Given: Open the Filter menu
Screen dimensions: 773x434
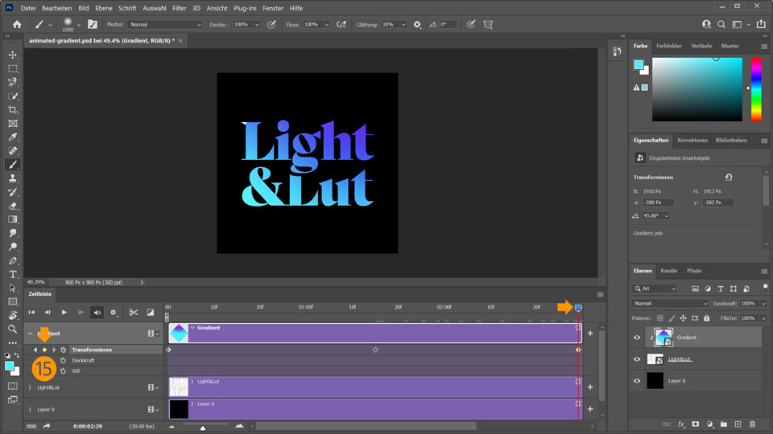Looking at the screenshot, I should click(179, 8).
